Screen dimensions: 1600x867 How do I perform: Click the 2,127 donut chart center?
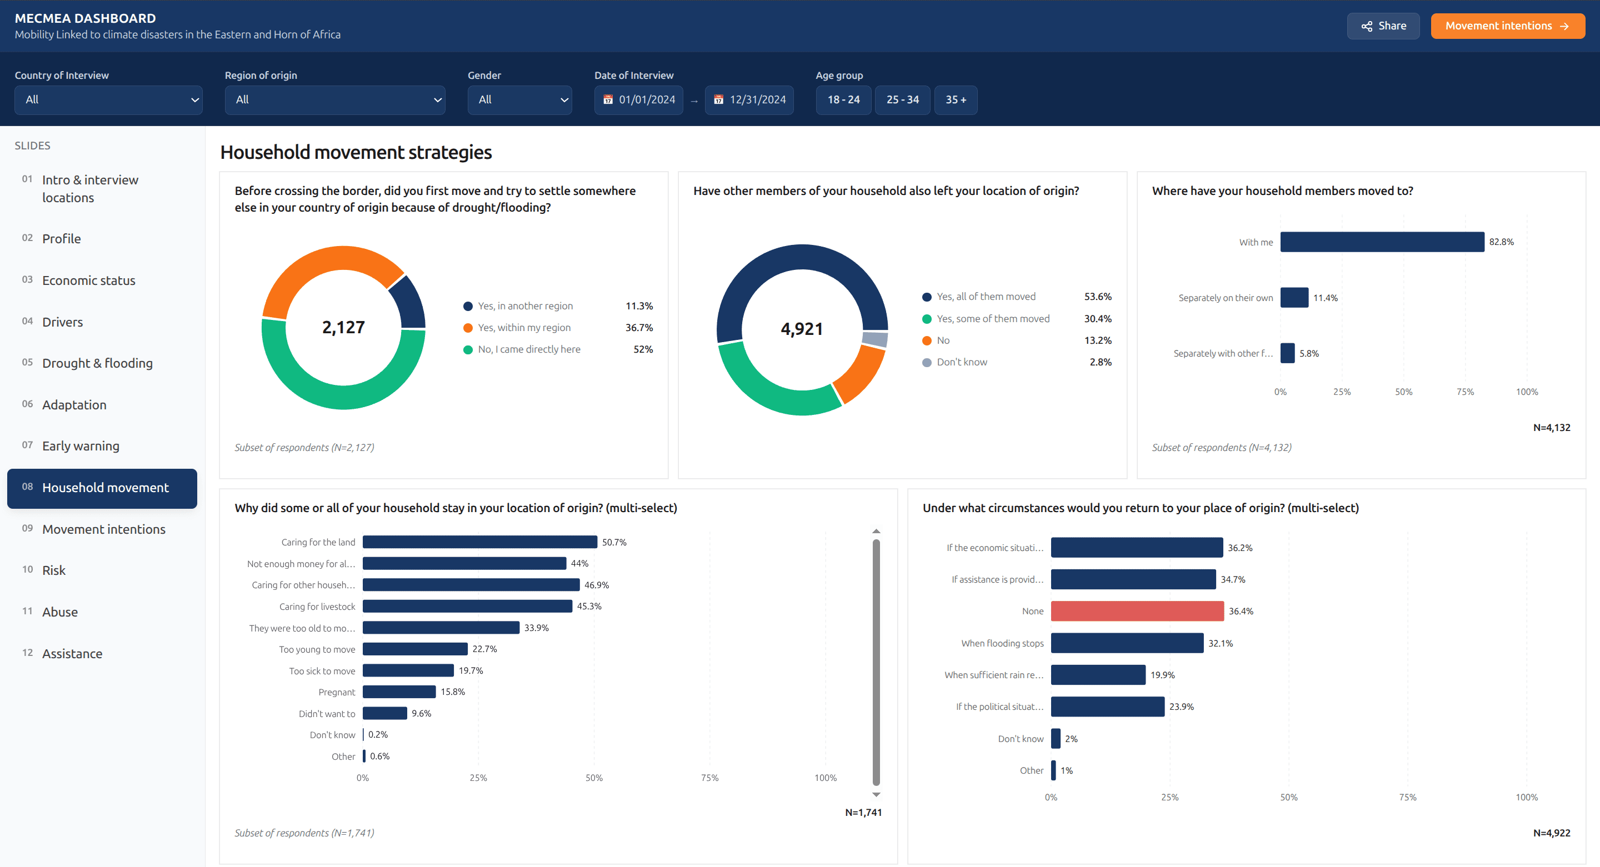[x=343, y=328]
